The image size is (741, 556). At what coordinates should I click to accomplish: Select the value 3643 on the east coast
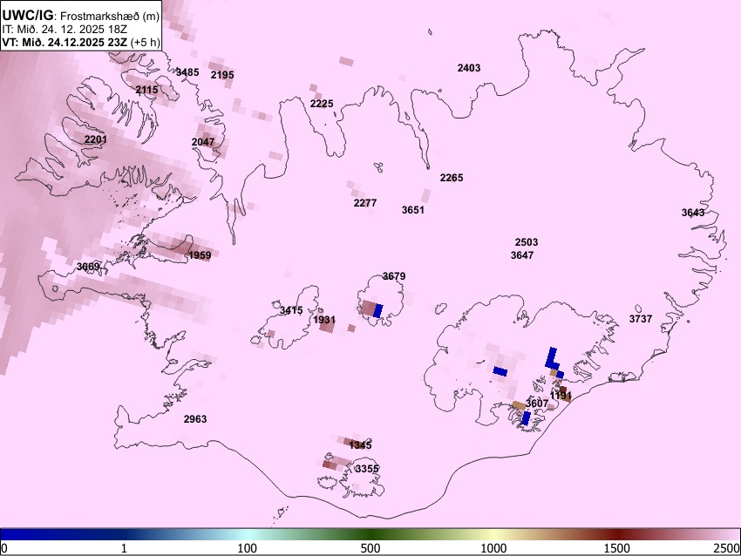tap(693, 213)
